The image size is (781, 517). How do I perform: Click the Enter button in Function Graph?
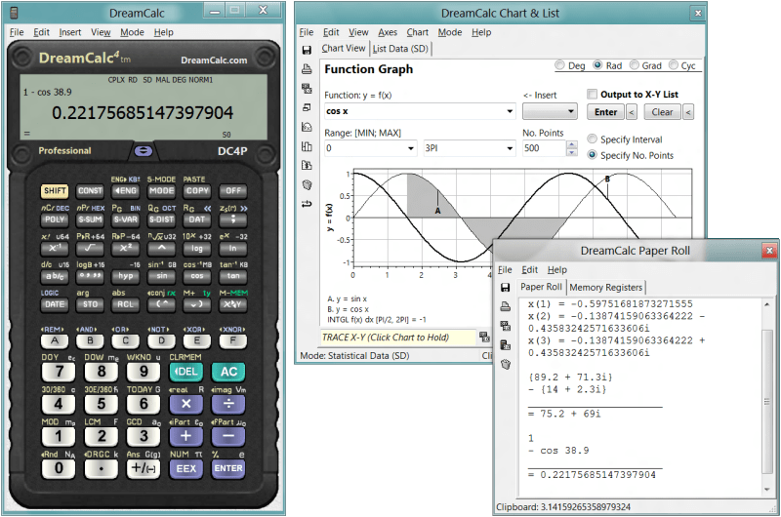coord(605,112)
